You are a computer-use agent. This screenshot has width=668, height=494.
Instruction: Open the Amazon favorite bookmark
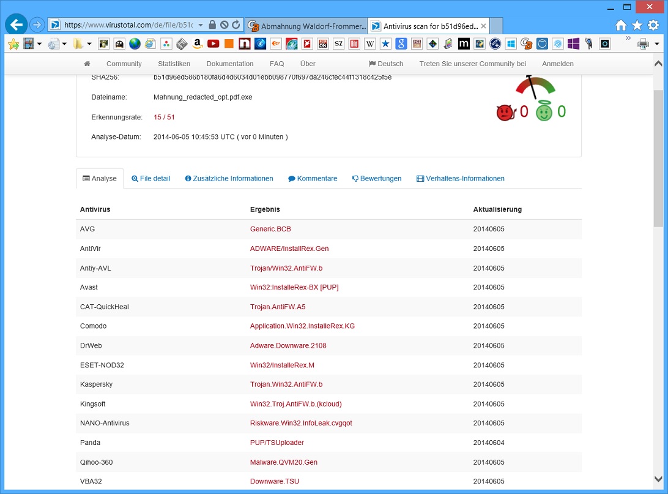click(197, 43)
